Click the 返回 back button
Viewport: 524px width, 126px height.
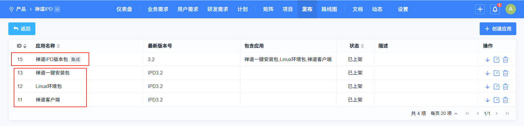point(22,29)
